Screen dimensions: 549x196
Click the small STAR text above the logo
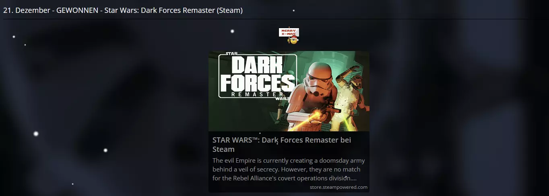tap(232, 53)
